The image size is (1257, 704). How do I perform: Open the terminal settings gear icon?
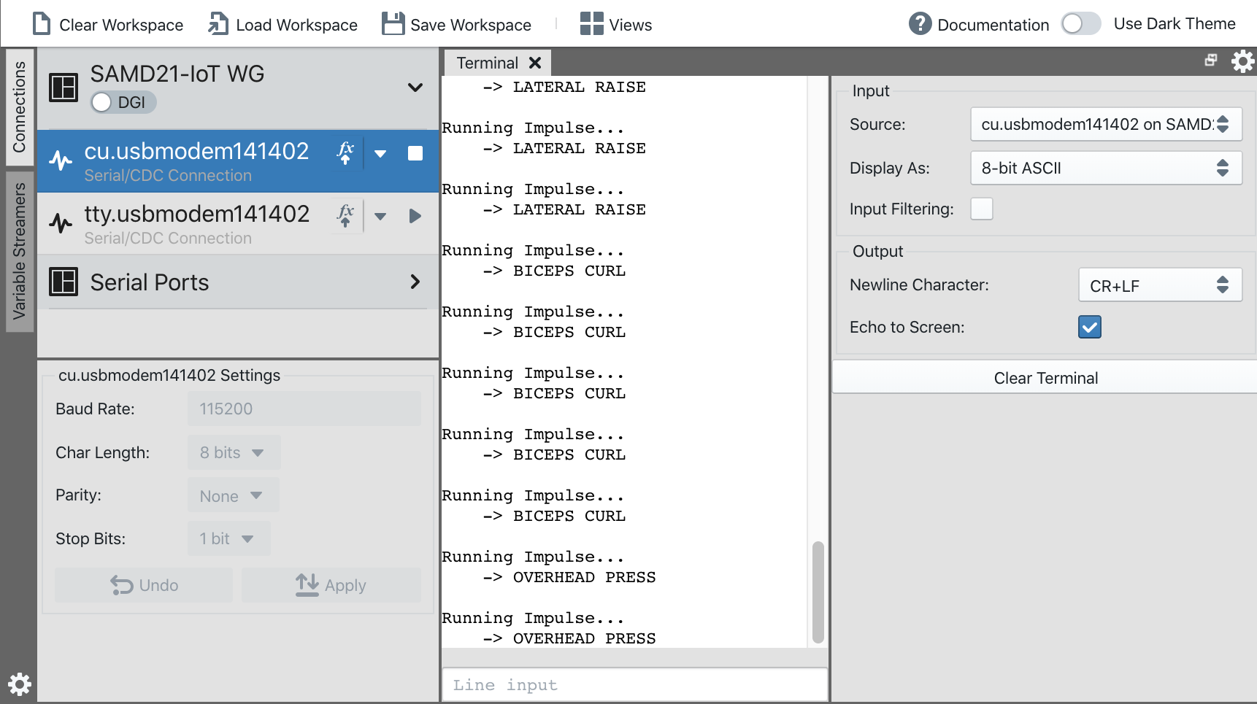1242,61
